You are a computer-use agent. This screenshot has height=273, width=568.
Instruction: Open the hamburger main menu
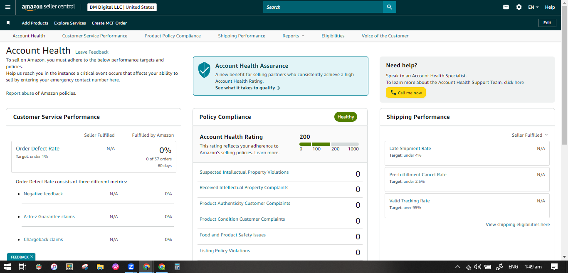point(8,7)
